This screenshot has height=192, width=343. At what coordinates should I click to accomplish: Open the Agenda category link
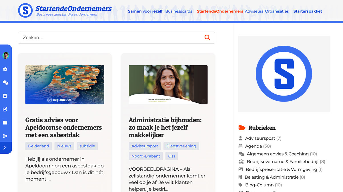[253, 146]
